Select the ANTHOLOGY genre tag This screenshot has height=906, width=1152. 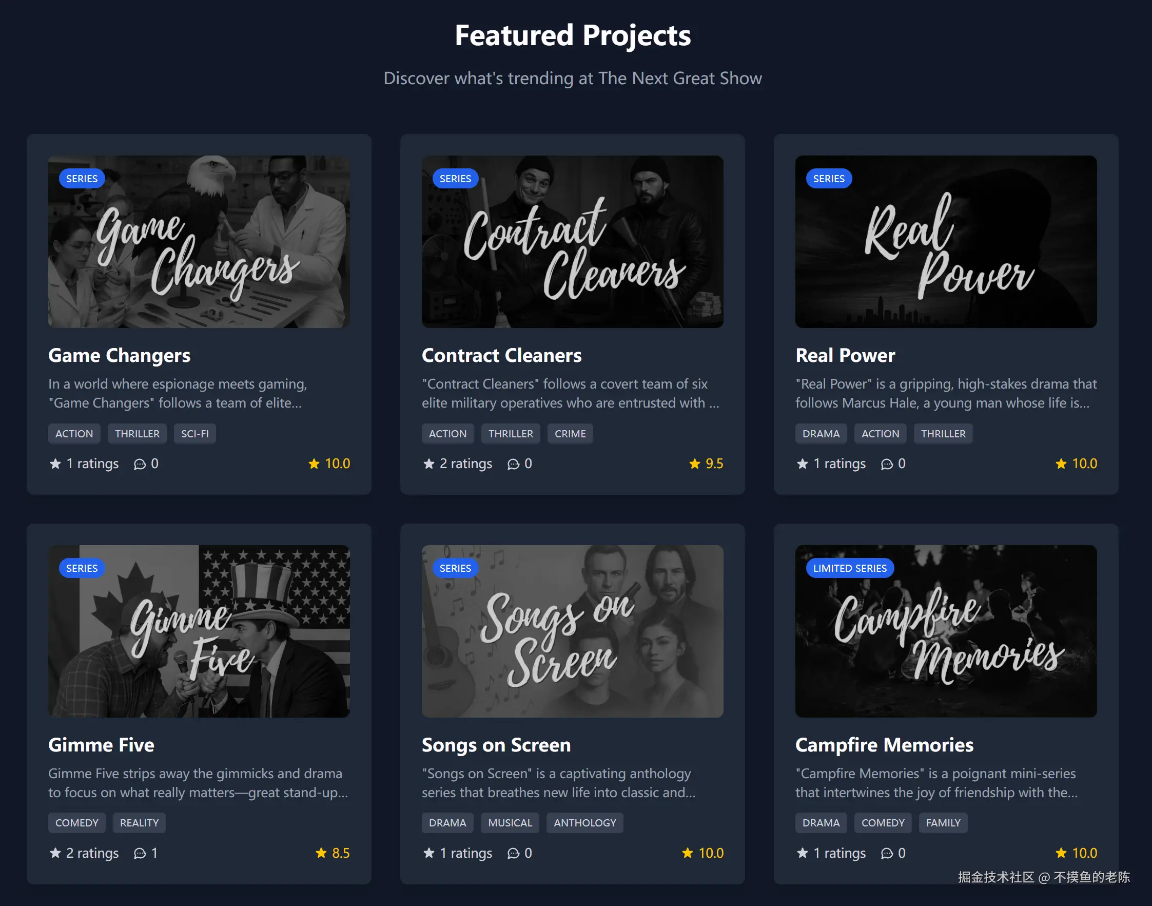pyautogui.click(x=585, y=823)
